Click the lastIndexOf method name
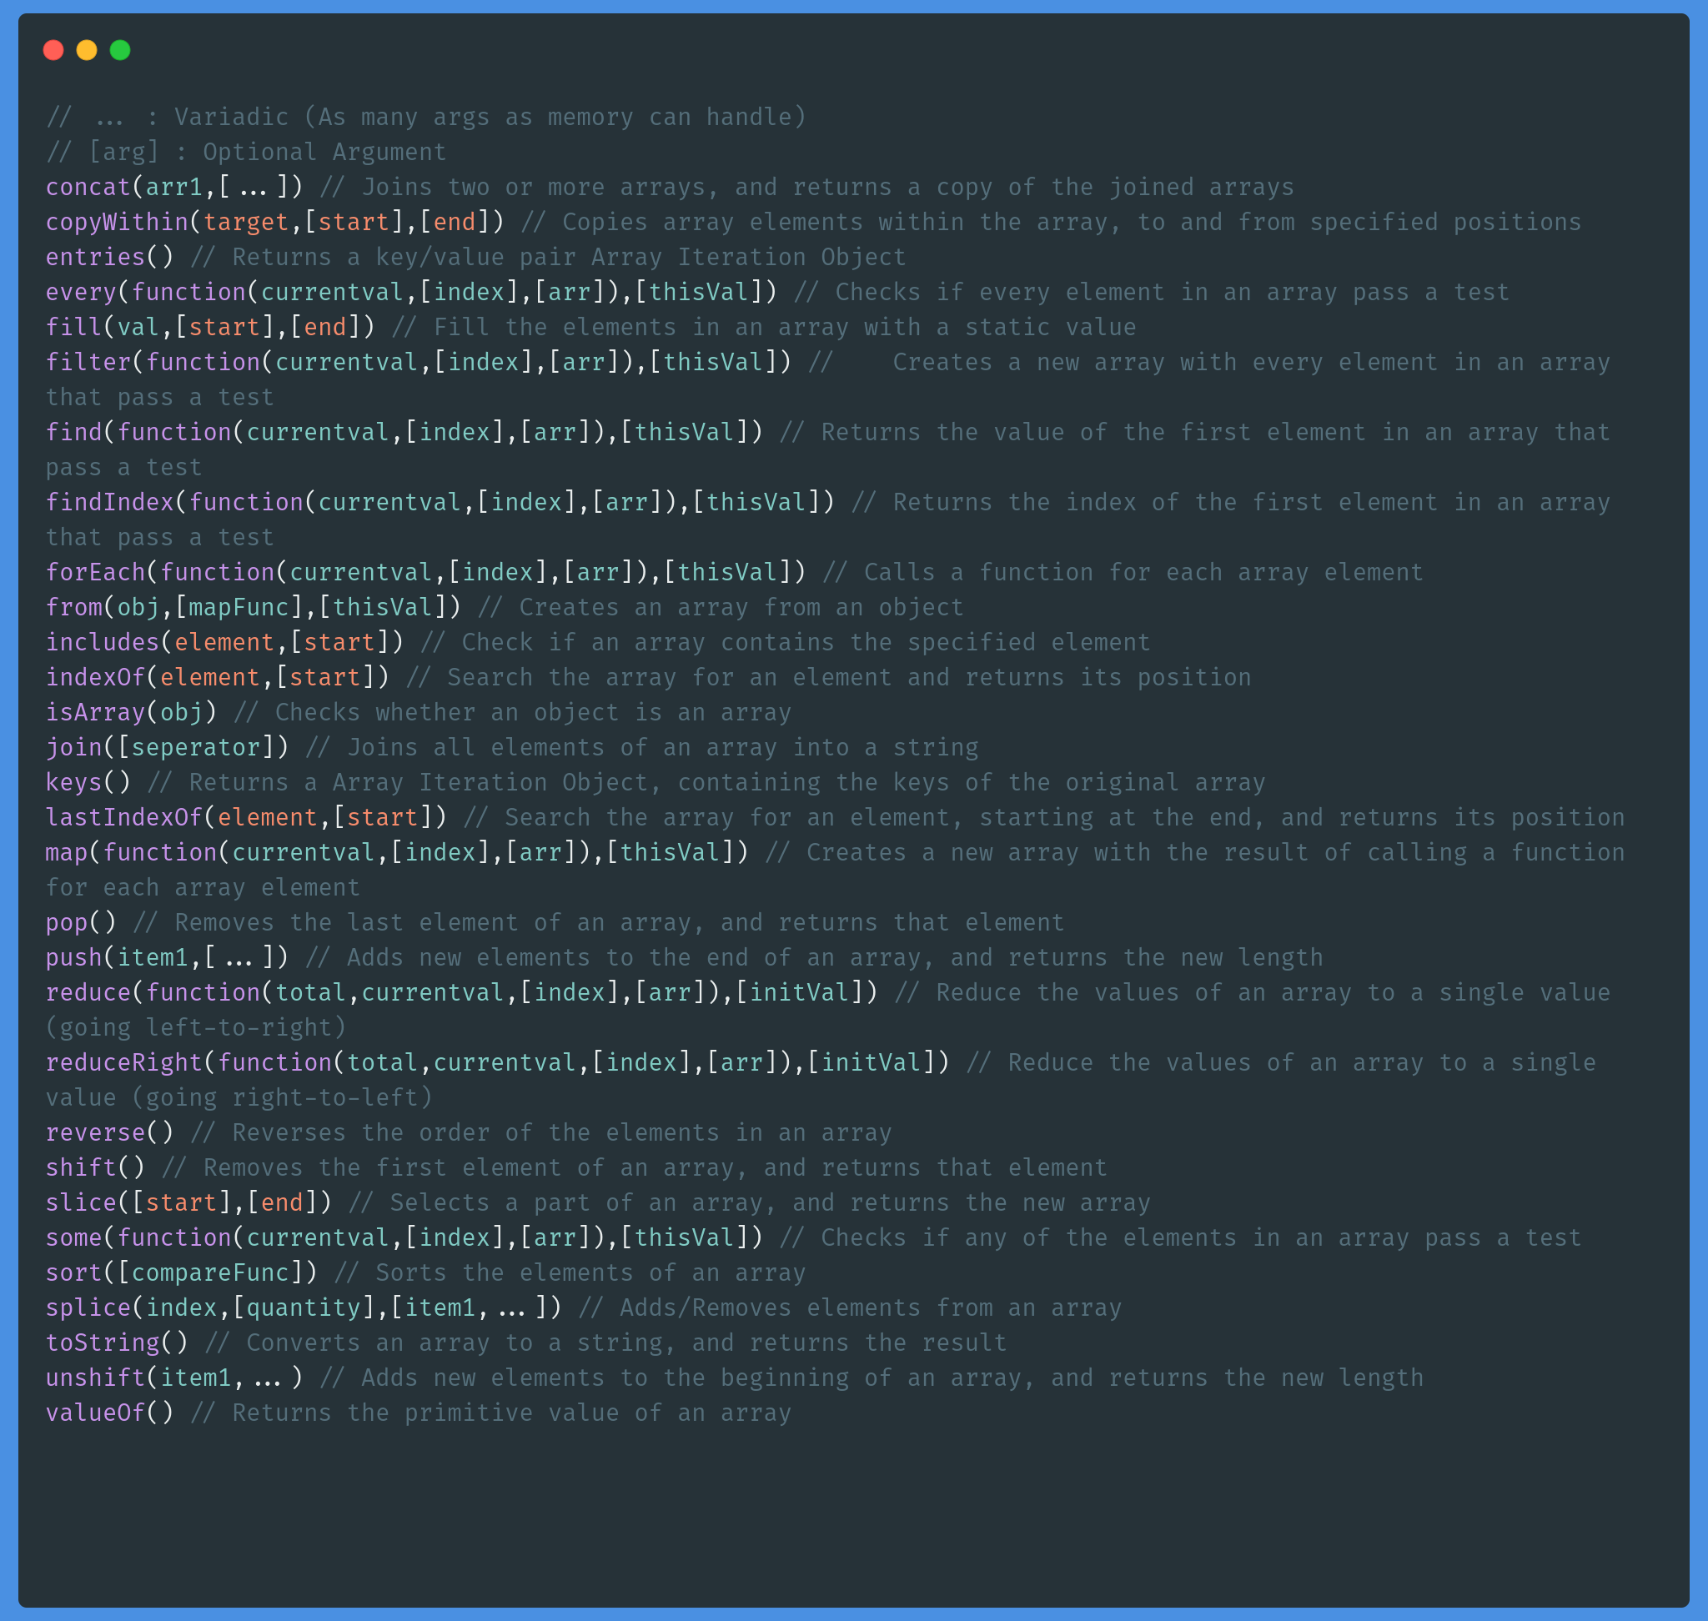This screenshot has height=1621, width=1708. pos(123,817)
